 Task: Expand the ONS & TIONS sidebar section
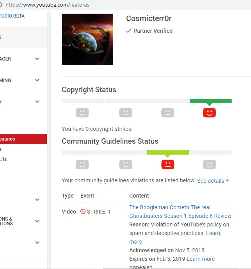pyautogui.click(x=37, y=221)
